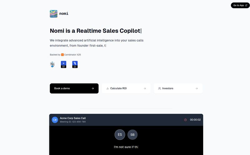Click the Combinator X25 text
Screen dimensions: 250x155
(72, 55)
